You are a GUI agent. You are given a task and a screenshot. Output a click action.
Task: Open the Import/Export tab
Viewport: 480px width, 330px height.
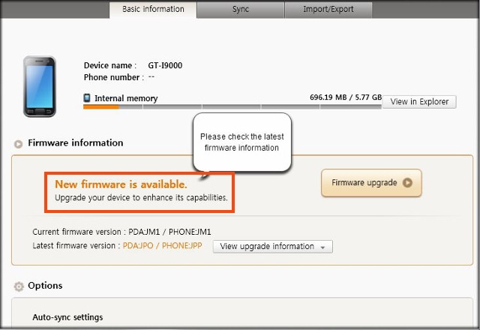pos(328,10)
